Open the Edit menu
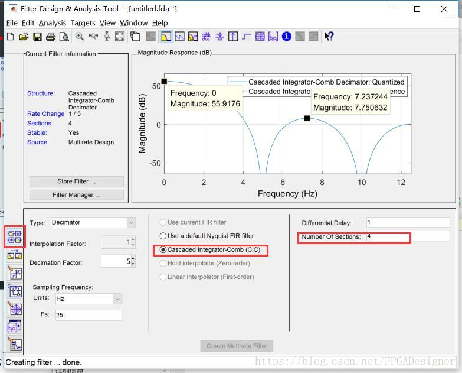 (x=28, y=23)
